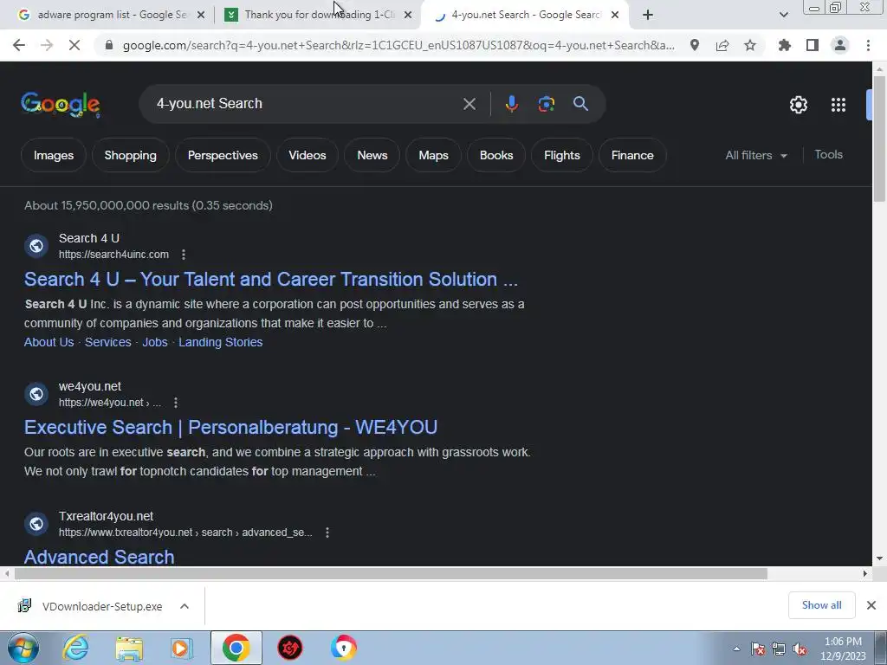Open the Extensions puzzle icon

pos(785,45)
